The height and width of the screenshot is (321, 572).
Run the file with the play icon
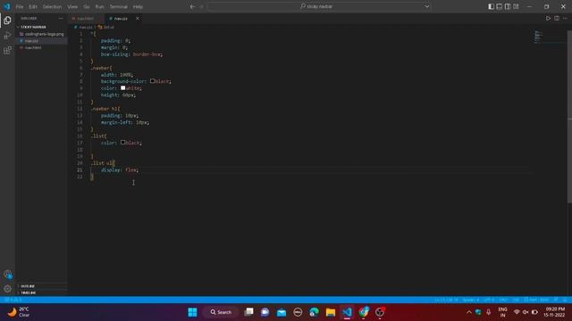click(548, 18)
